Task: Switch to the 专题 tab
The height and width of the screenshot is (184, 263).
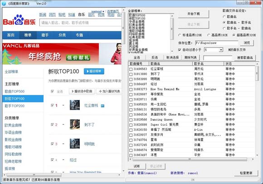Action: coord(79,35)
